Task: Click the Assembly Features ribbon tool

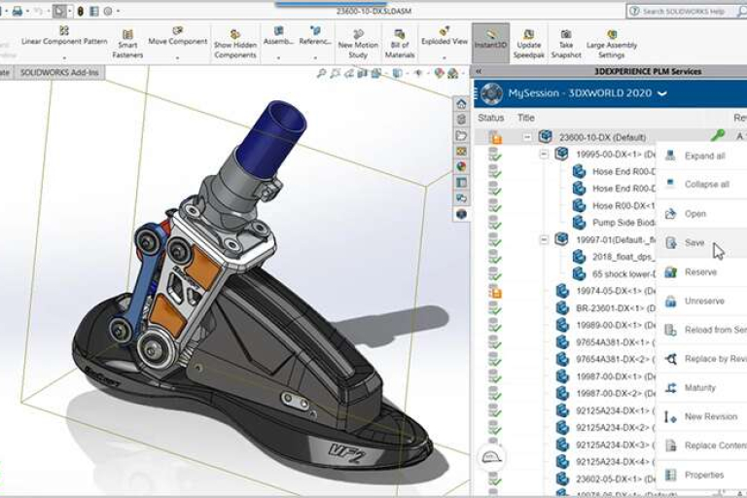Action: click(x=278, y=36)
